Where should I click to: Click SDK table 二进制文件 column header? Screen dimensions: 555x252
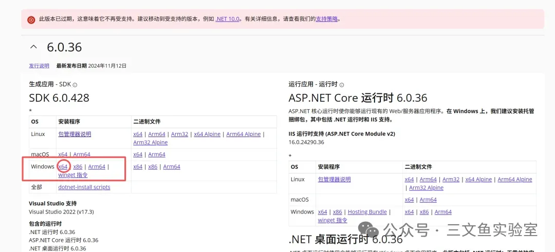147,121
